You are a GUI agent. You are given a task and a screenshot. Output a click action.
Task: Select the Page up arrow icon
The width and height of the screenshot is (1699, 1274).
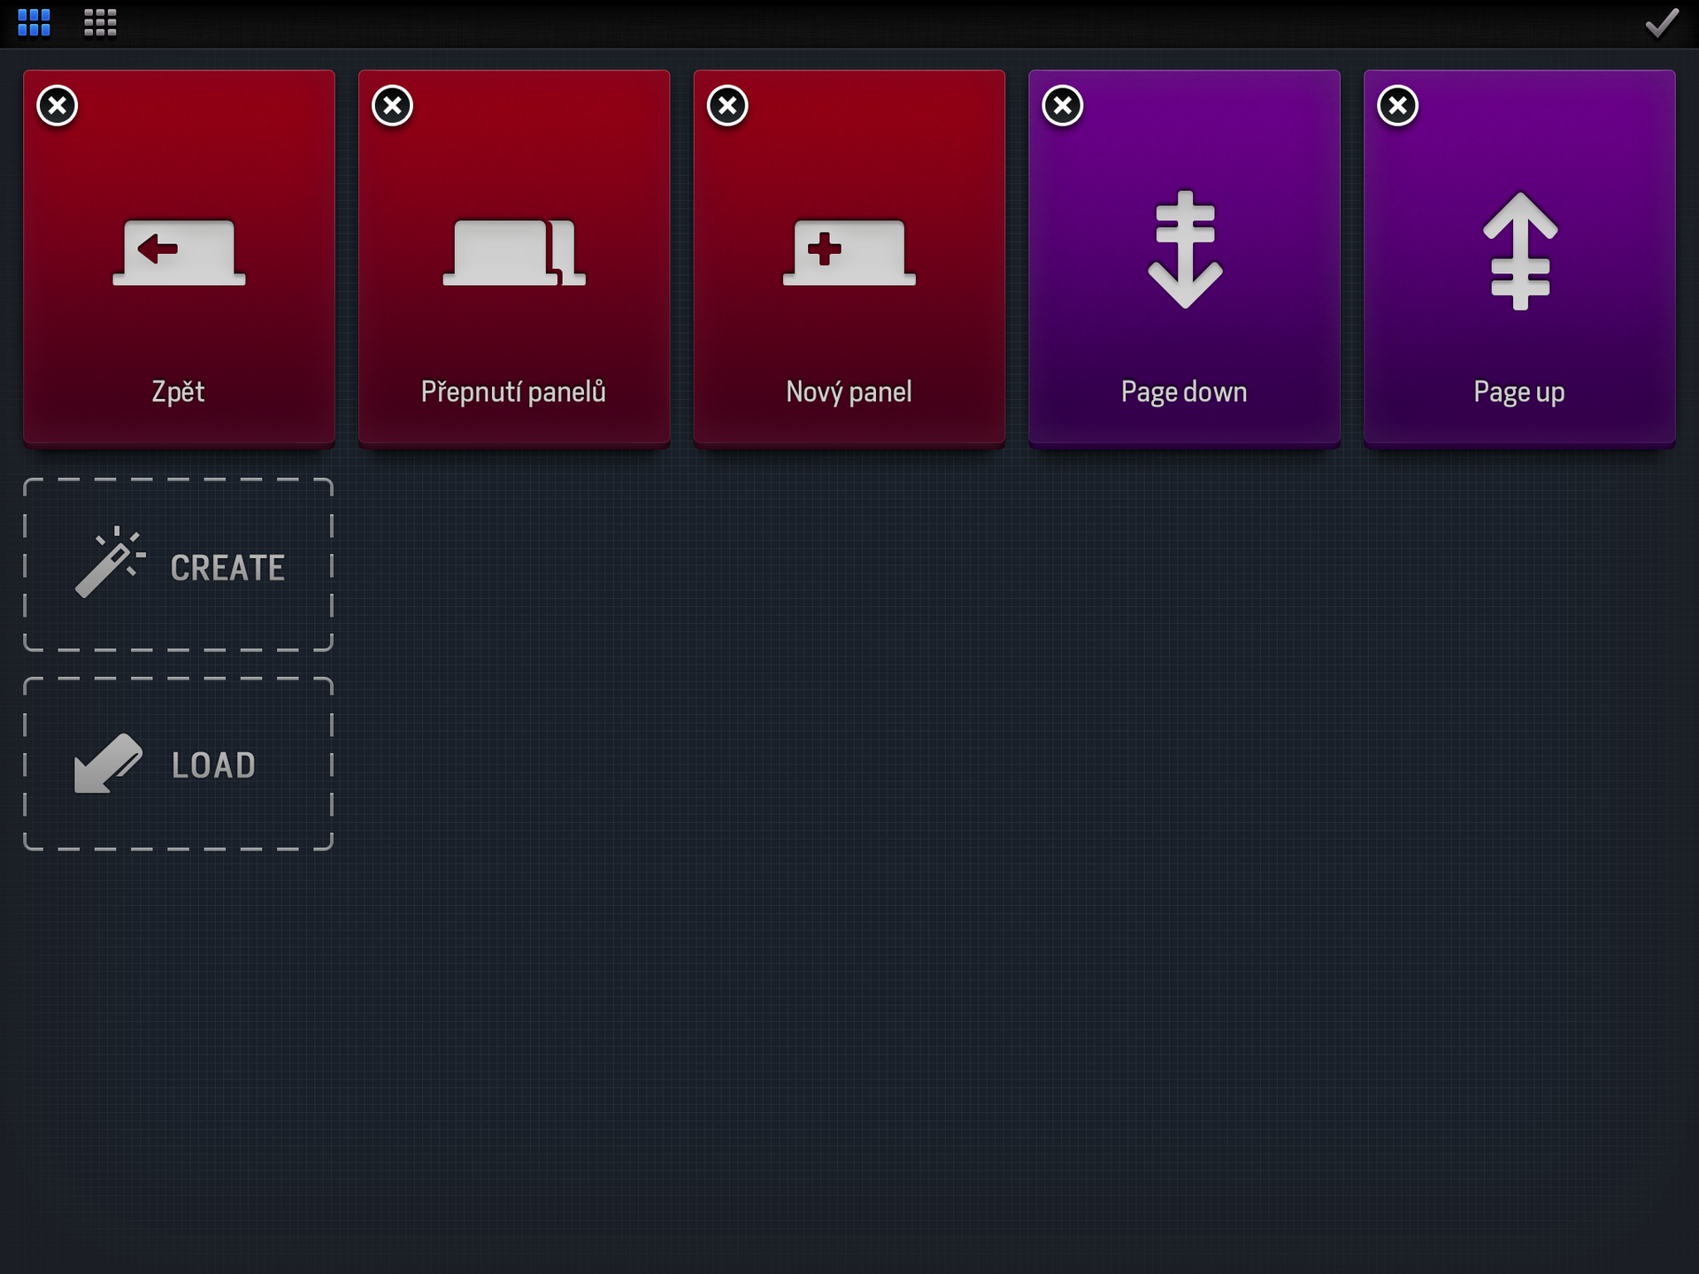pyautogui.click(x=1518, y=252)
